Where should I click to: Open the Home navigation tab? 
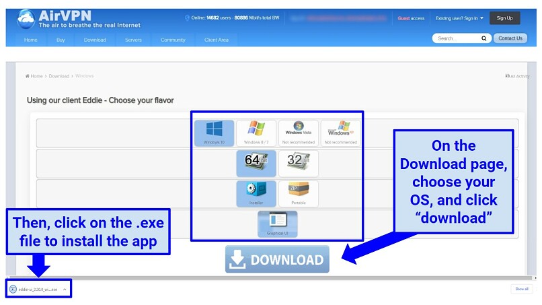click(x=31, y=40)
